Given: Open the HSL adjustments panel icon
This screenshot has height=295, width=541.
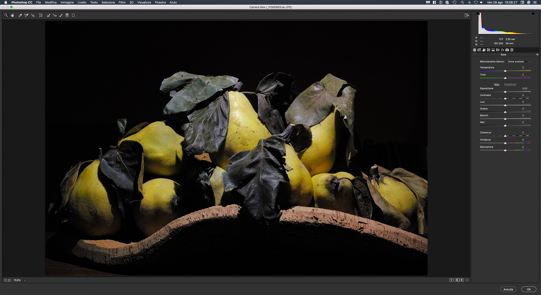Looking at the screenshot, I should 488,50.
